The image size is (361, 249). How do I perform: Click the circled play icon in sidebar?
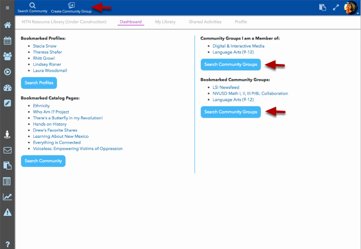(8, 72)
